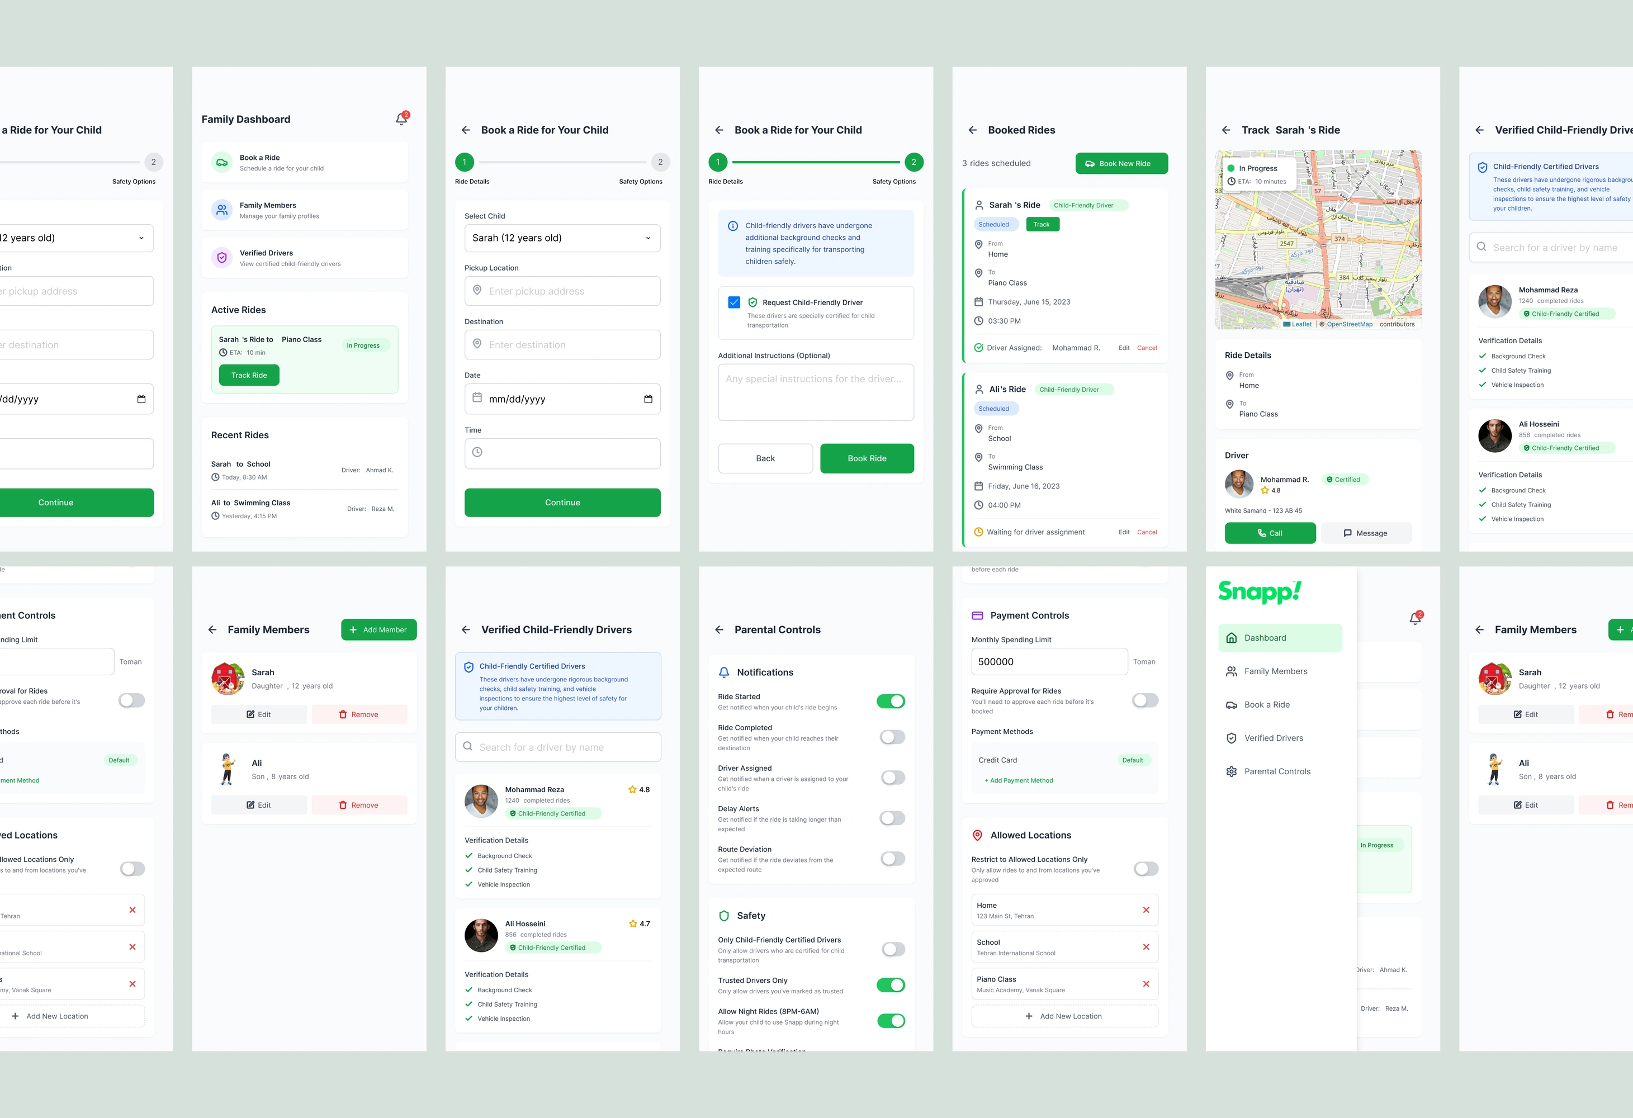Click Additional Instructions text area
The height and width of the screenshot is (1118, 1633).
(x=816, y=392)
